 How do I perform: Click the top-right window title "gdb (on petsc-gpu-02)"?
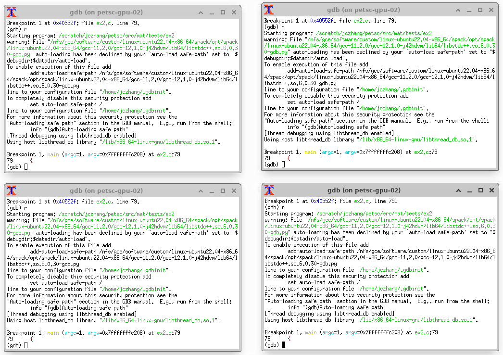click(364, 10)
